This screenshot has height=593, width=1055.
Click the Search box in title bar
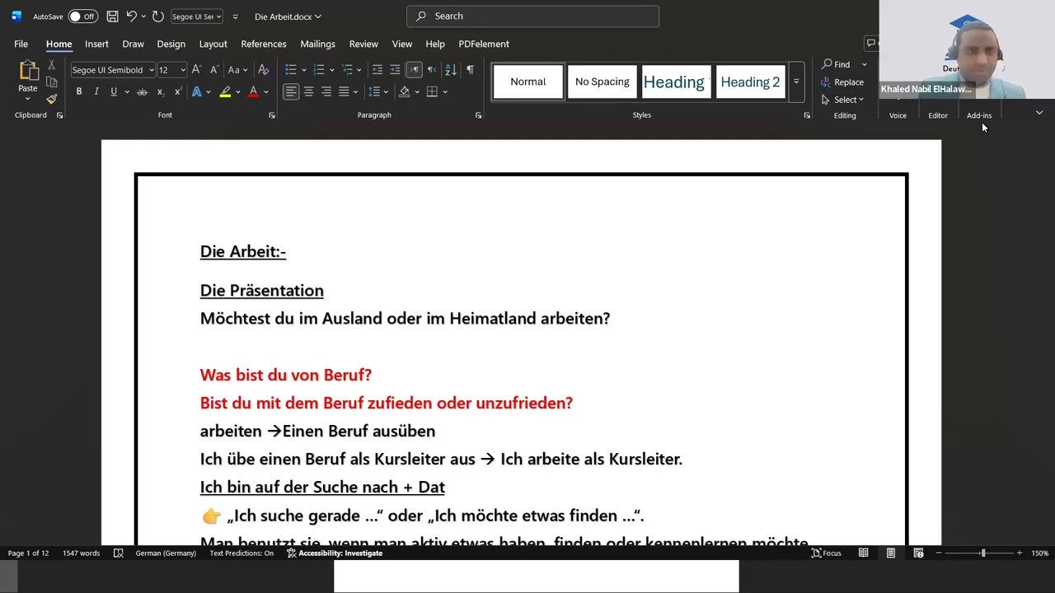(x=532, y=16)
